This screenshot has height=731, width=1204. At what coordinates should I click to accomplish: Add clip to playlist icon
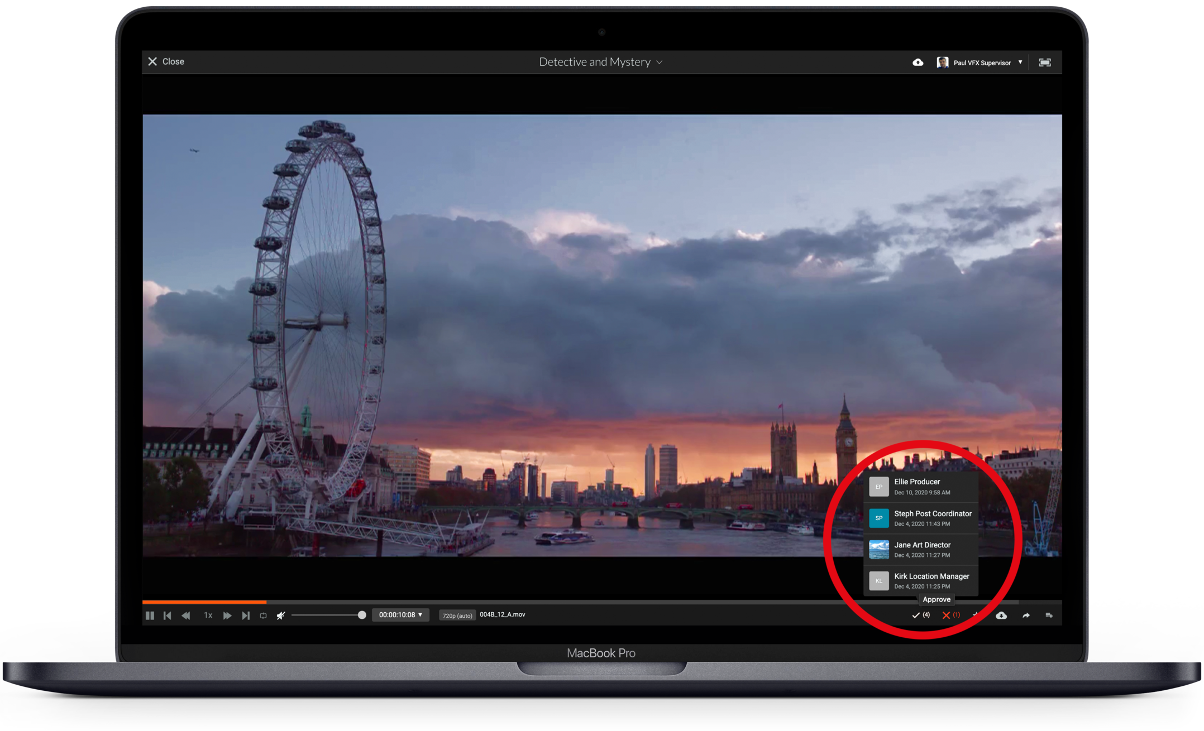pos(1049,615)
